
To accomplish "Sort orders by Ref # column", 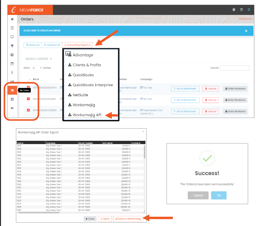I will coord(36,79).
